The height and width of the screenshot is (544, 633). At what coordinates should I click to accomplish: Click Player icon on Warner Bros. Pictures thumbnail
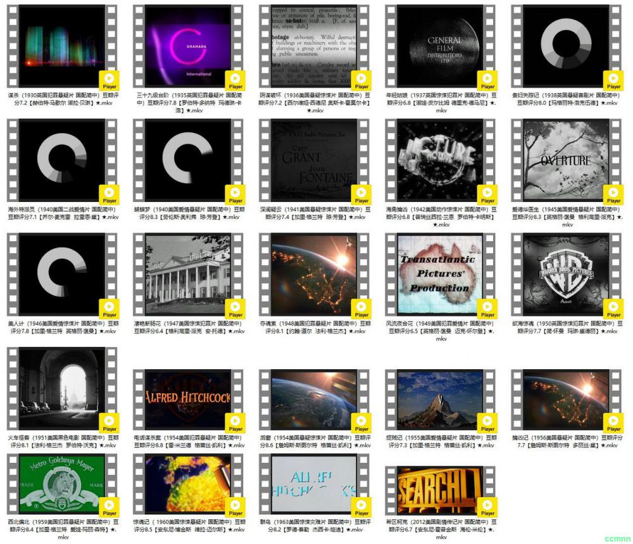click(613, 308)
